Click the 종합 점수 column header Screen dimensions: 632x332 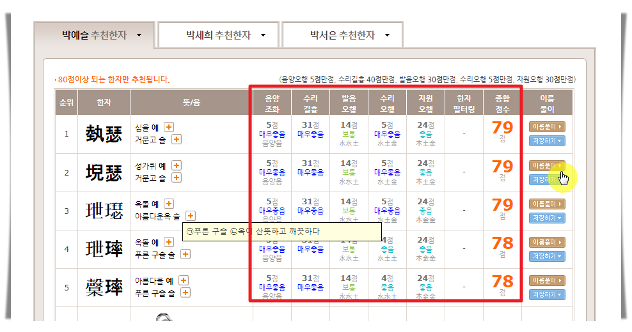point(502,103)
